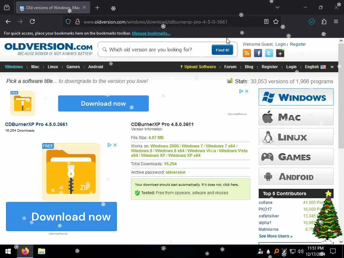Click See More Users link
The width and height of the screenshot is (344, 258).
[275, 236]
